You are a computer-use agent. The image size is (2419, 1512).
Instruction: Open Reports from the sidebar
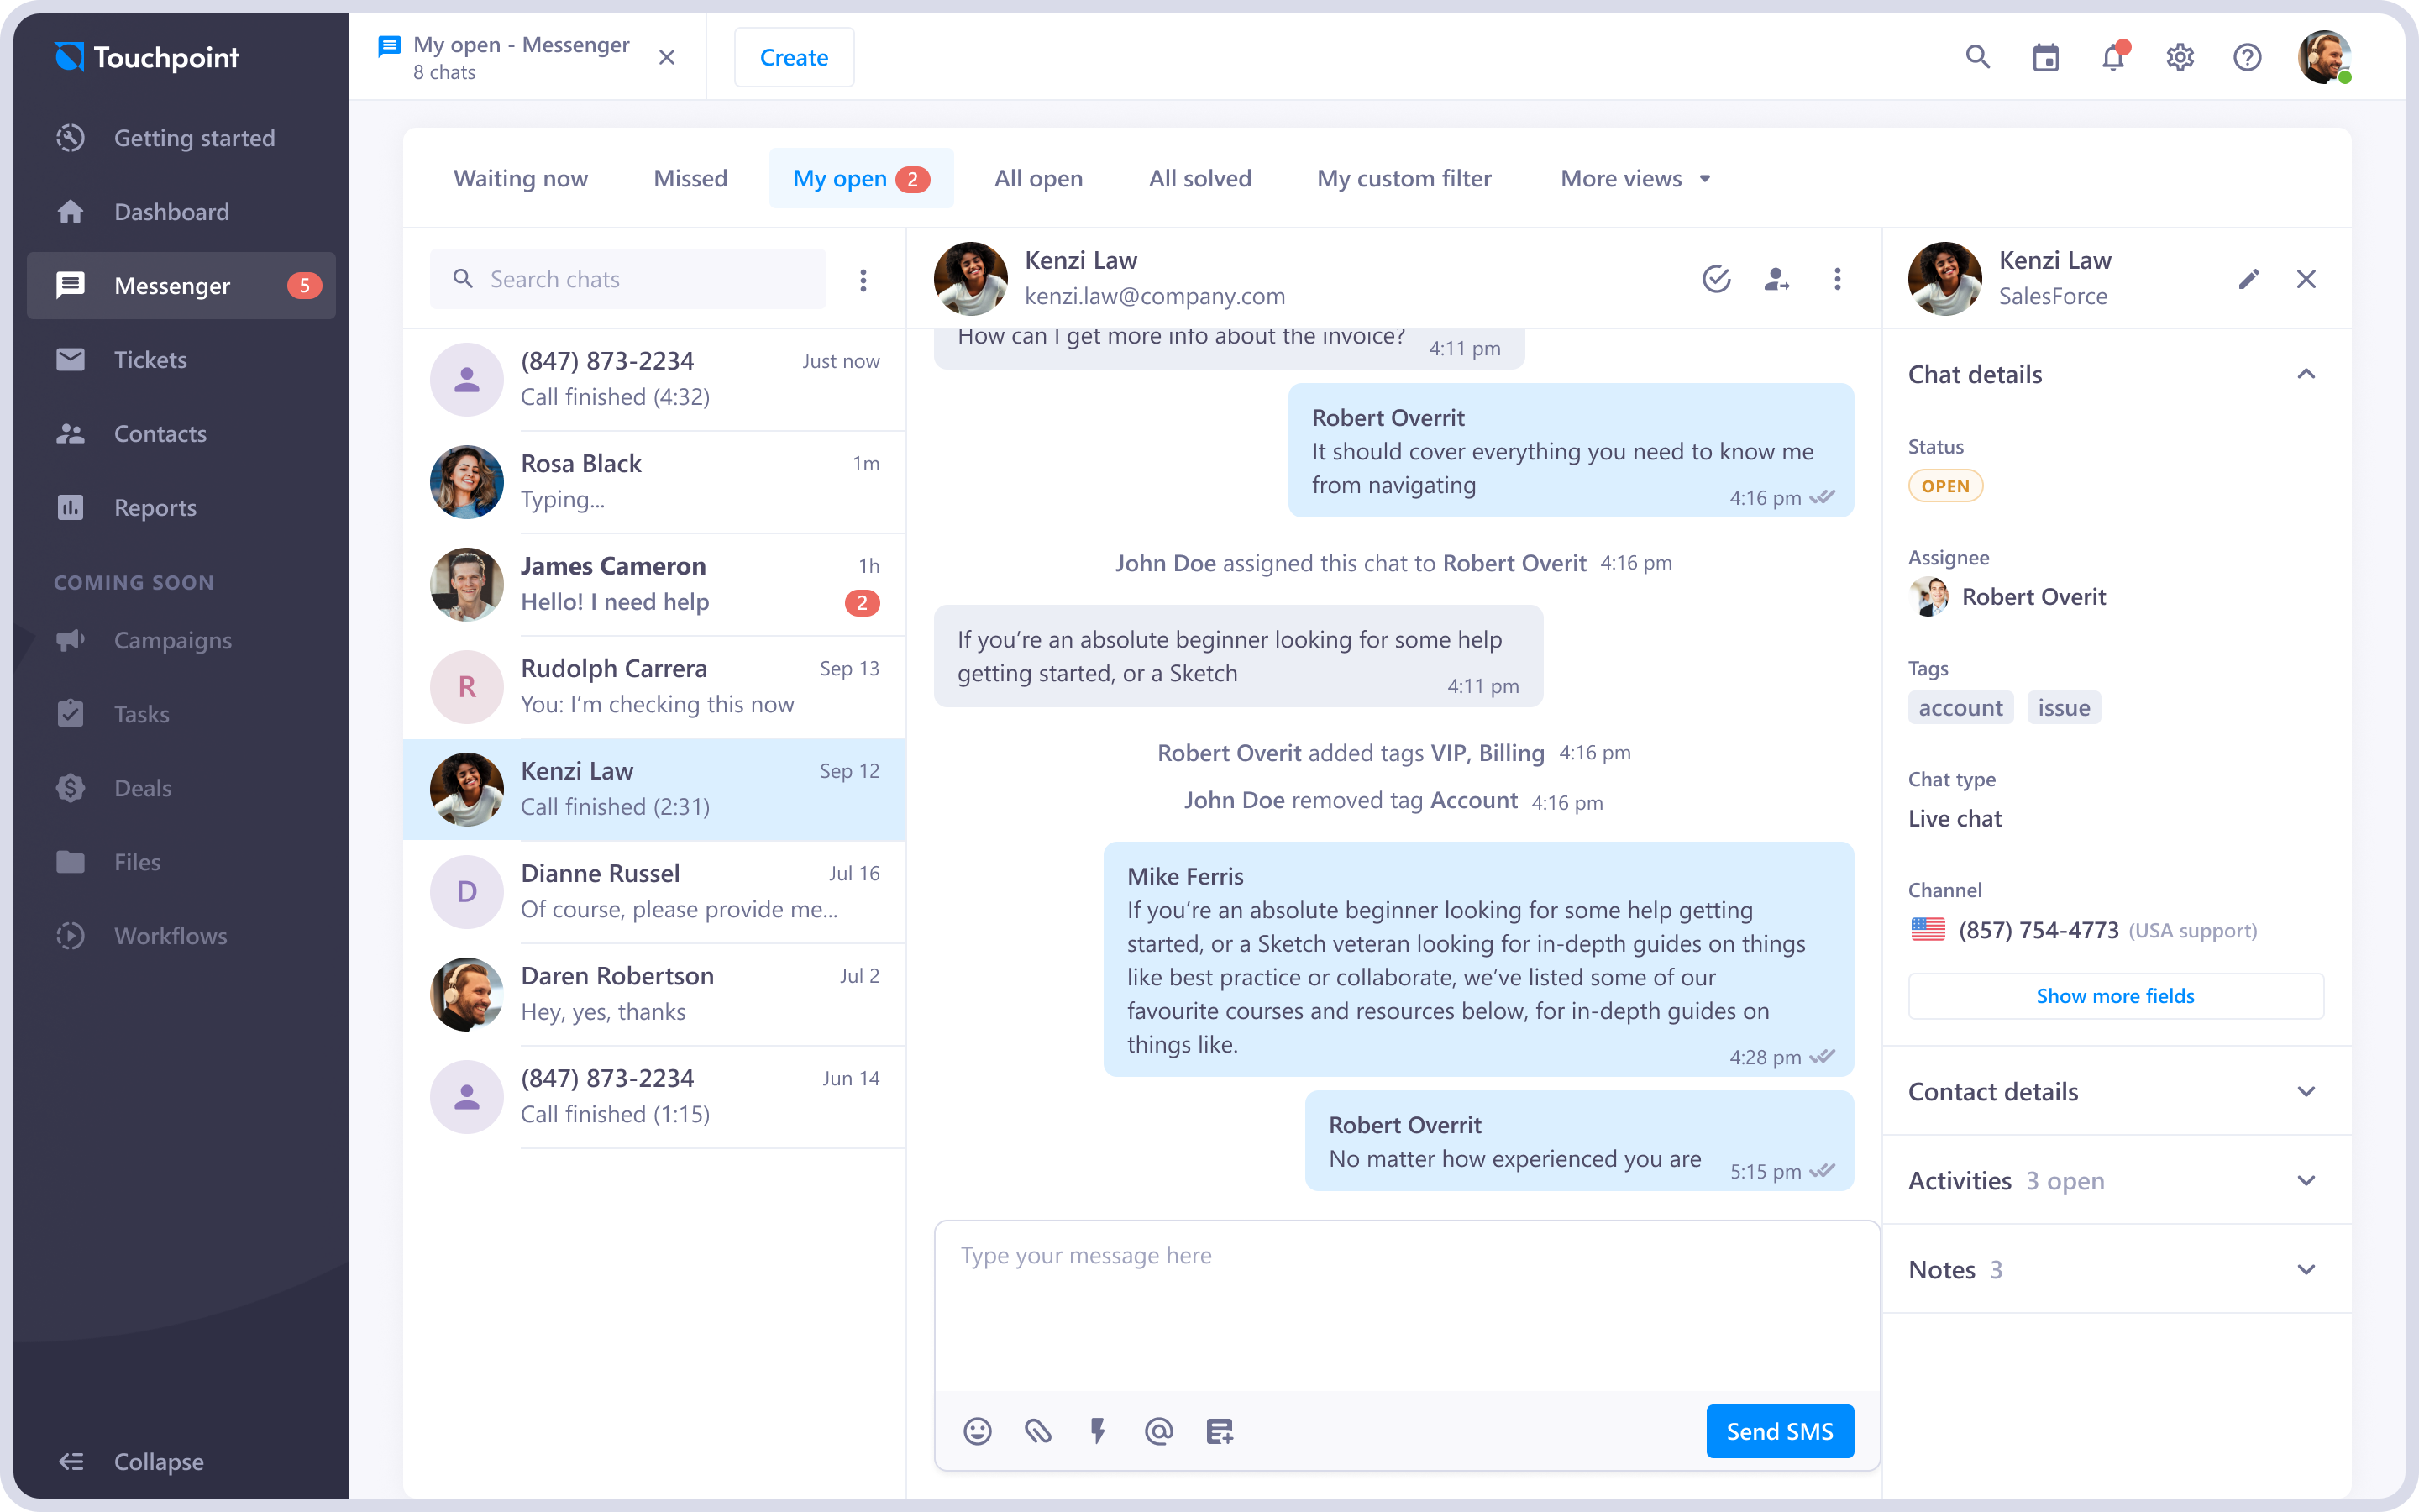pyautogui.click(x=155, y=507)
